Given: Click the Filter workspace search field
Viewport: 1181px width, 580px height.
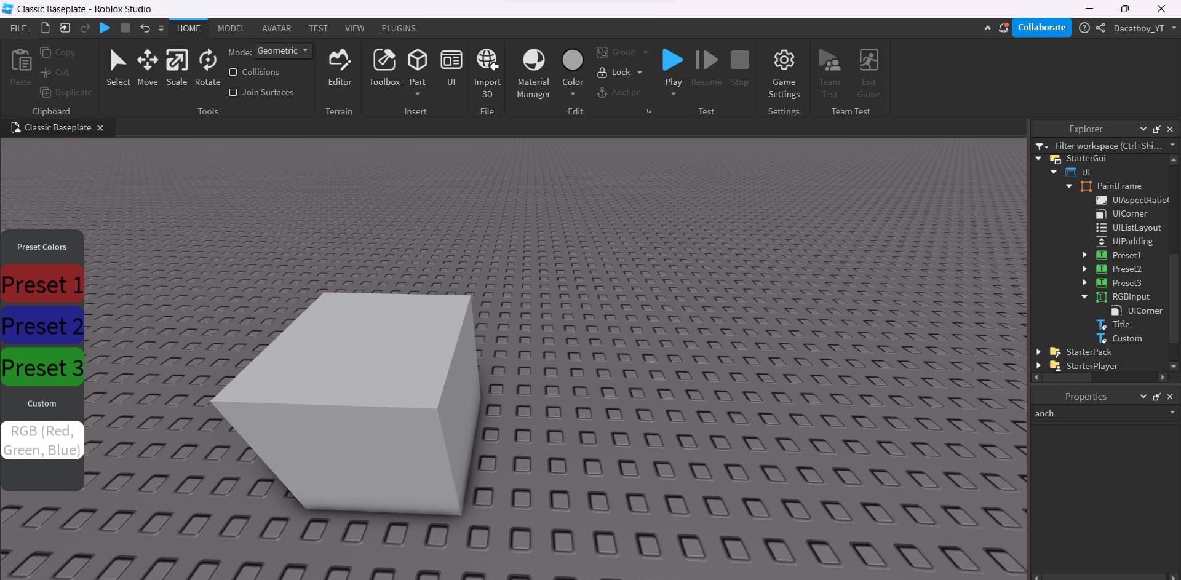Looking at the screenshot, I should pos(1107,146).
